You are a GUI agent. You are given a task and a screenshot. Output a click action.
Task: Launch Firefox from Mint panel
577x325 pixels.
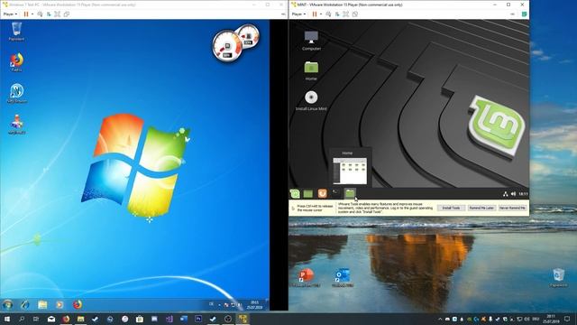point(322,193)
